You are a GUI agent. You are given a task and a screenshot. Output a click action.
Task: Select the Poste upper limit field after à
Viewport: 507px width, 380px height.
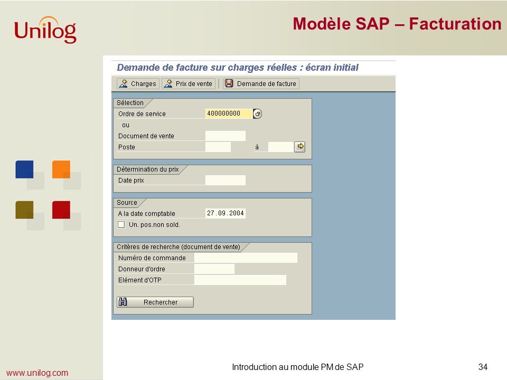coord(281,147)
